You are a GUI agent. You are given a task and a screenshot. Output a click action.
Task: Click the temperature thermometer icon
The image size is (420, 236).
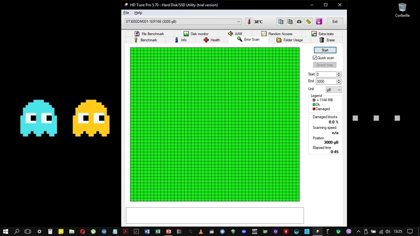[x=248, y=22]
